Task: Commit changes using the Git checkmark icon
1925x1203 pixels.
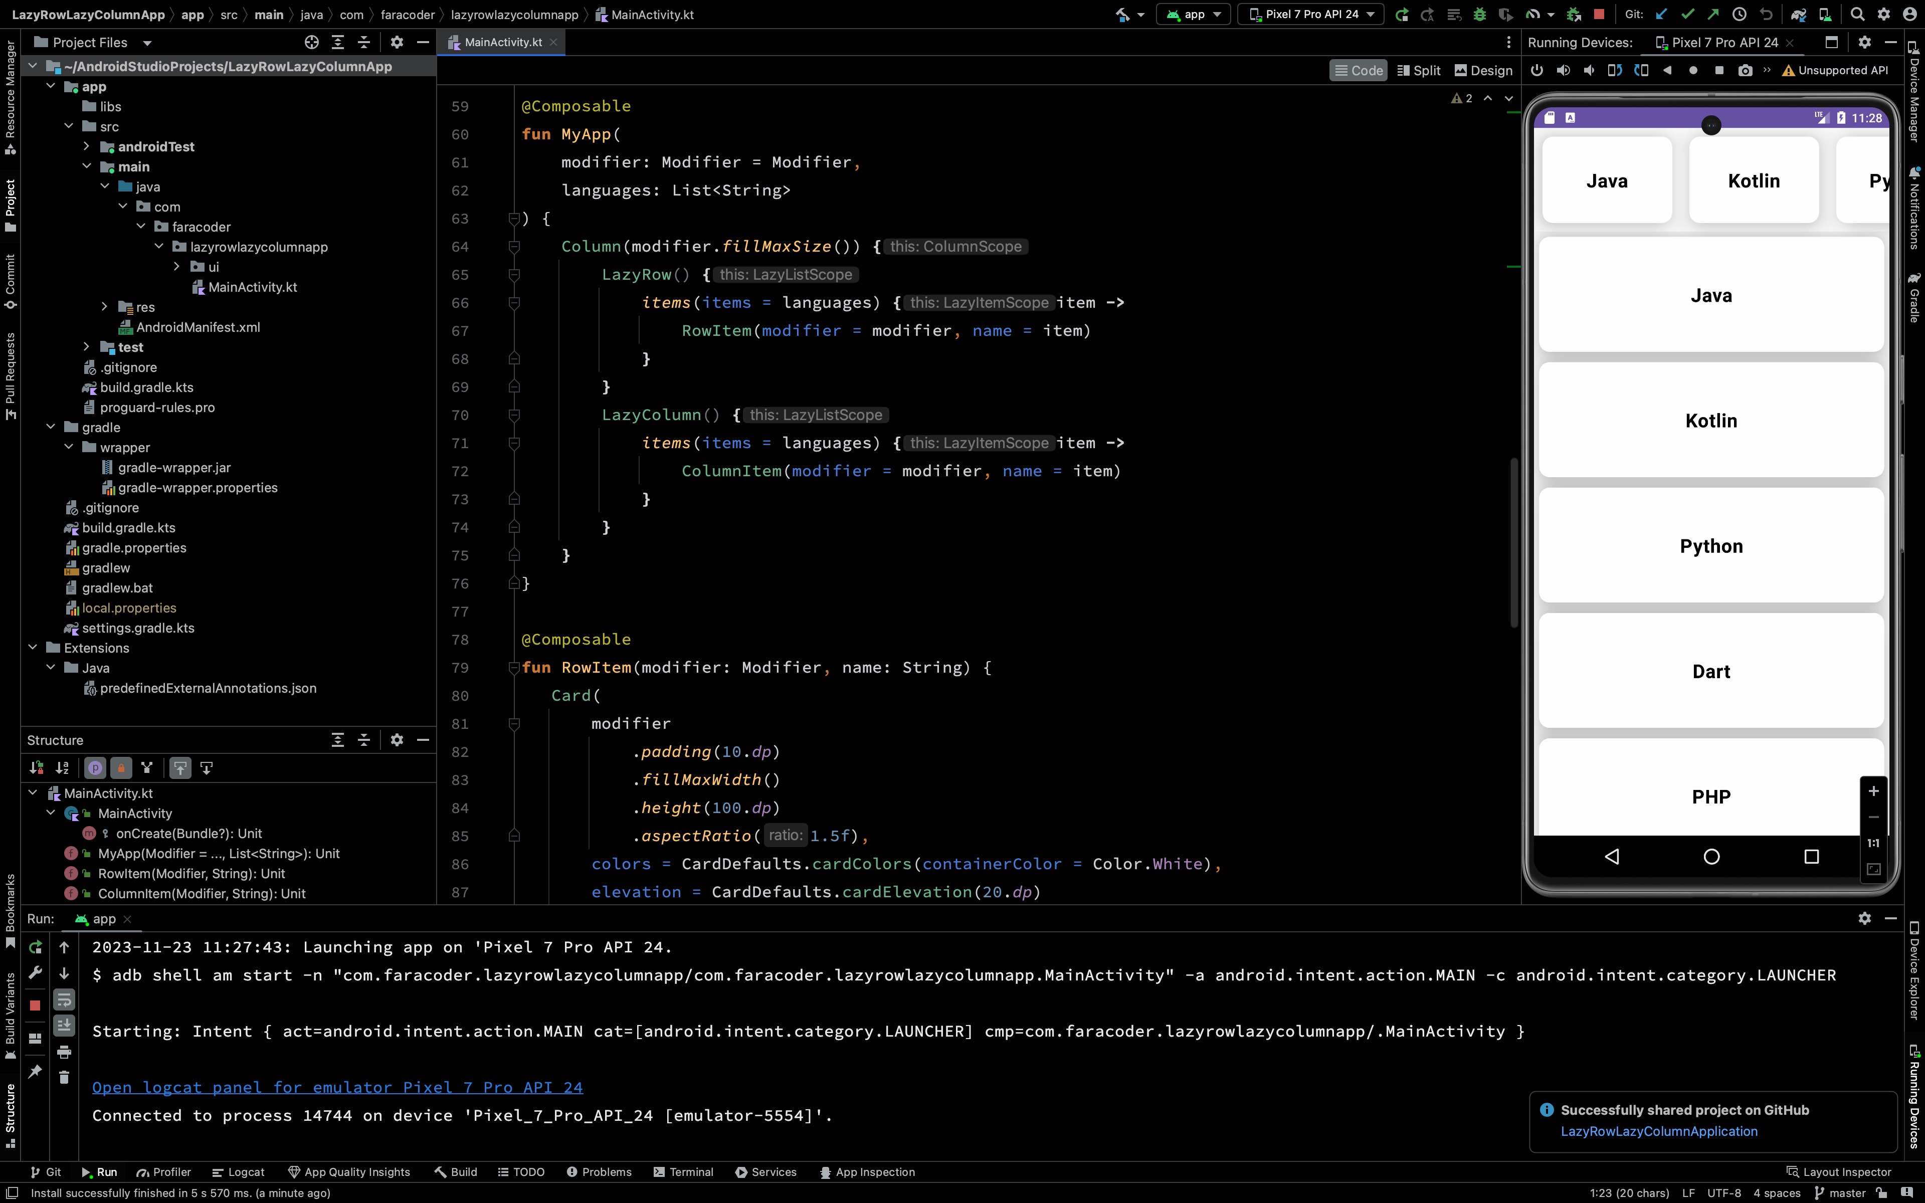Action: click(1688, 14)
